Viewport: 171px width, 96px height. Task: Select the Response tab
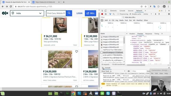click(149, 34)
